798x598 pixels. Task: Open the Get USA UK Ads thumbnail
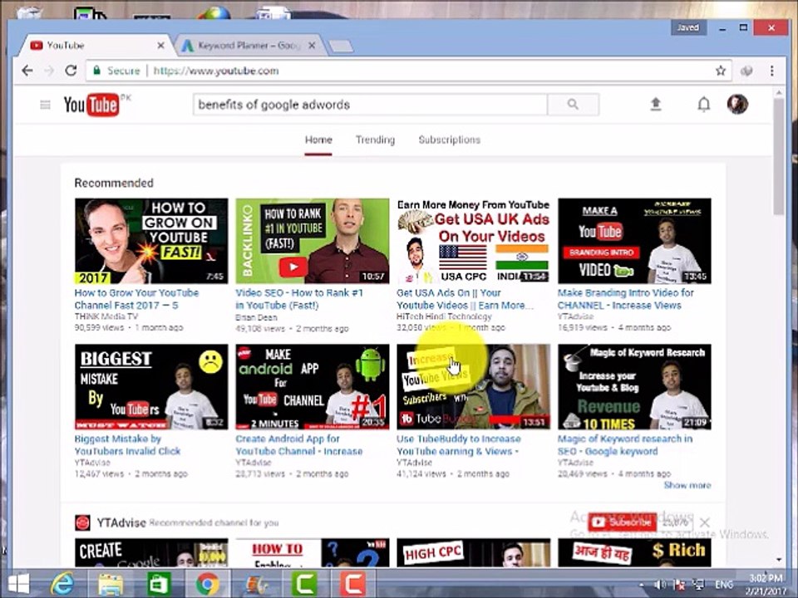473,241
